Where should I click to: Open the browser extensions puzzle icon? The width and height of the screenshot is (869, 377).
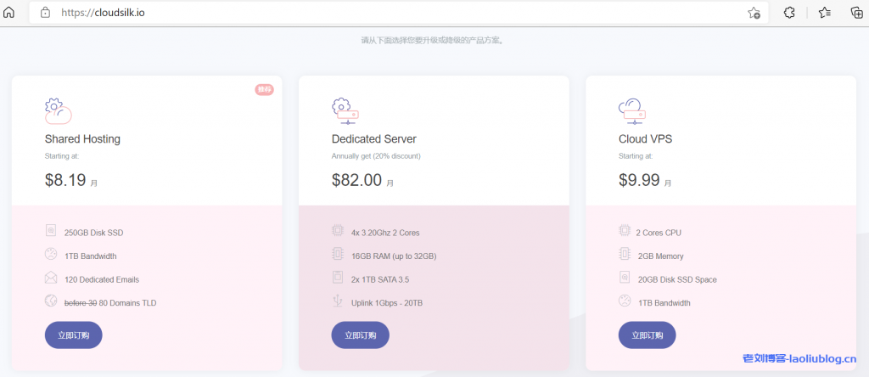pyautogui.click(x=789, y=12)
